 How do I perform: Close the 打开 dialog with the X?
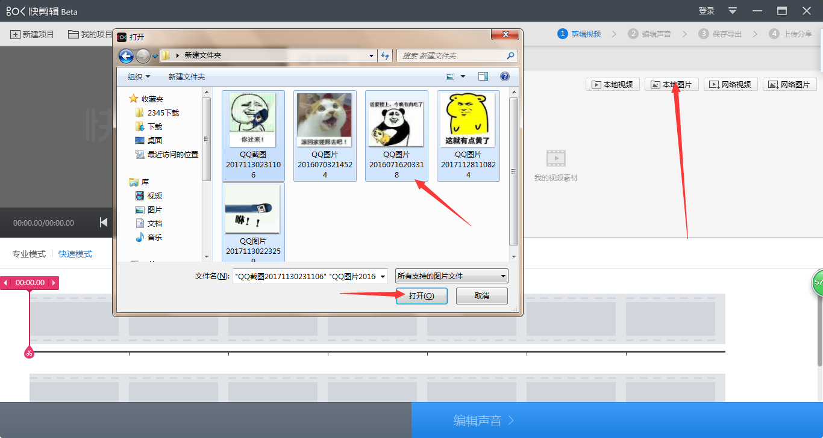pyautogui.click(x=506, y=35)
